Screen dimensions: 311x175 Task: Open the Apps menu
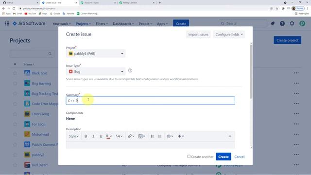(x=162, y=24)
